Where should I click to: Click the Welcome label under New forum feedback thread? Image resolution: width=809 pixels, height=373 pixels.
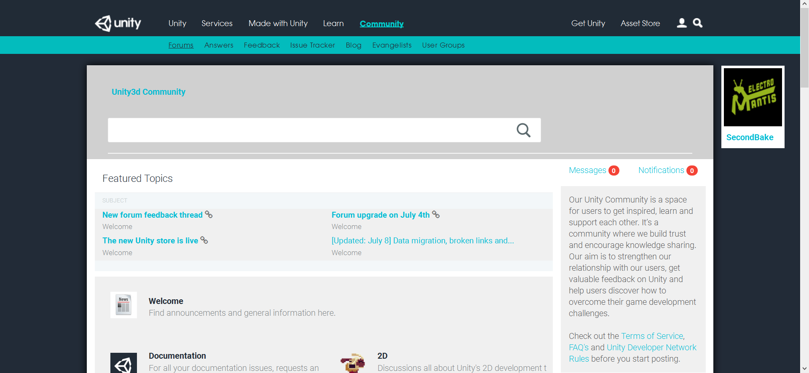pos(117,226)
